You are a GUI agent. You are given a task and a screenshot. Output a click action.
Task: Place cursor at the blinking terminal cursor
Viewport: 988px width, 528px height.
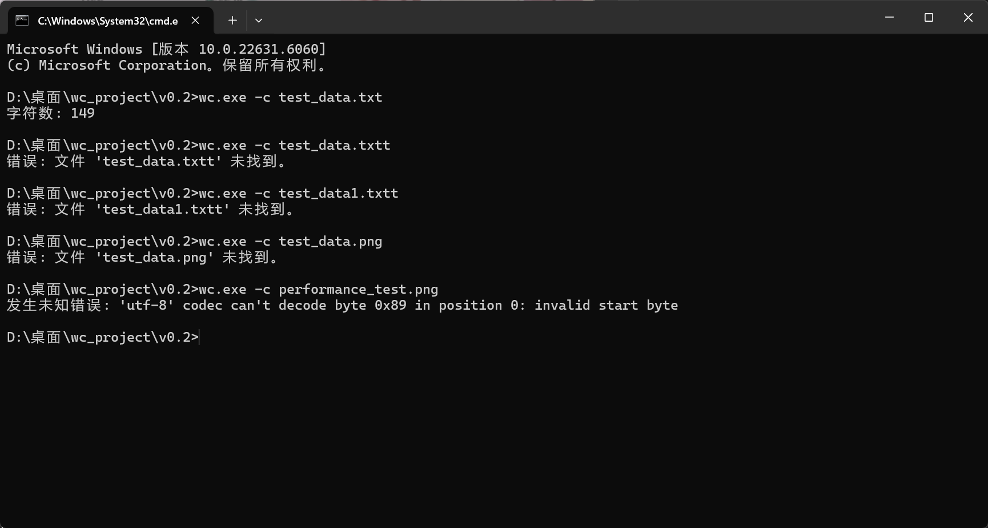point(199,337)
